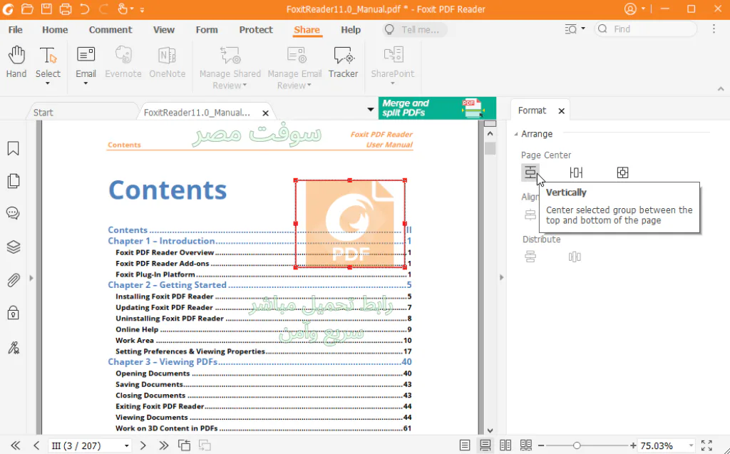Switch to facing pages view
This screenshot has width=730, height=454.
(x=505, y=445)
